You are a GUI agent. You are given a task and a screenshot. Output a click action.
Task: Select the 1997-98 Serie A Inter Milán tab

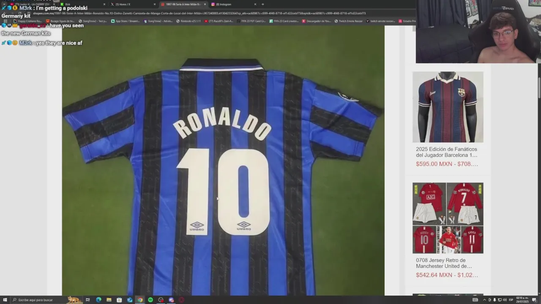[x=183, y=4]
